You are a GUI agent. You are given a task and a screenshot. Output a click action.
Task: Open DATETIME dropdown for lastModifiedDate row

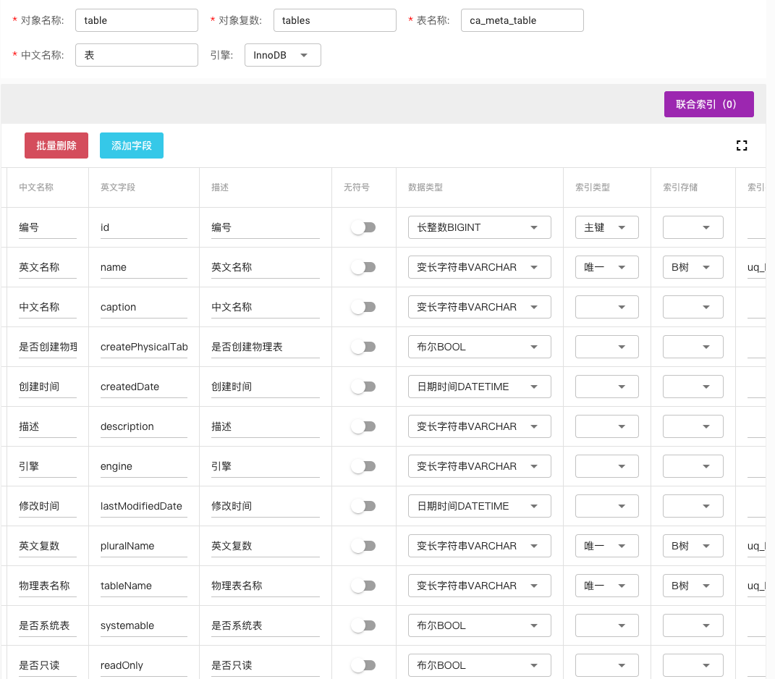coord(480,506)
